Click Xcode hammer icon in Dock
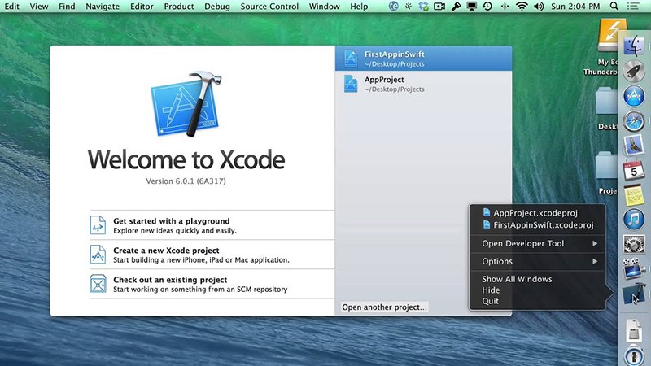The height and width of the screenshot is (366, 651). pyautogui.click(x=634, y=294)
